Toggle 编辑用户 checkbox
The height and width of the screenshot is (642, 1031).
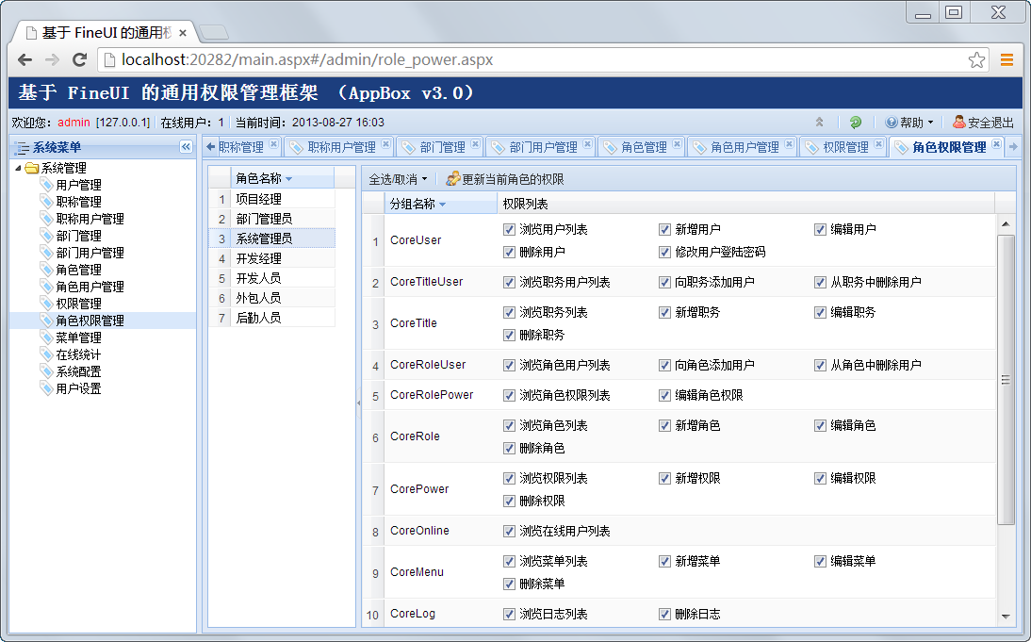[x=820, y=230]
